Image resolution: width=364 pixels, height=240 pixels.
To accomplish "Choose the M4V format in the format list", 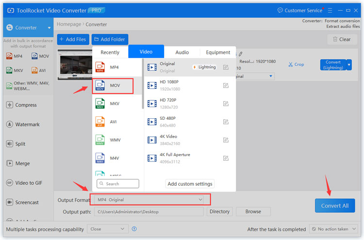I will pyautogui.click(x=117, y=158).
